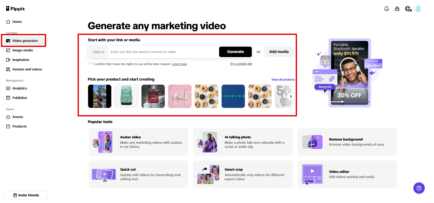
Task: Open the help question-mark bubble
Action: (x=419, y=188)
